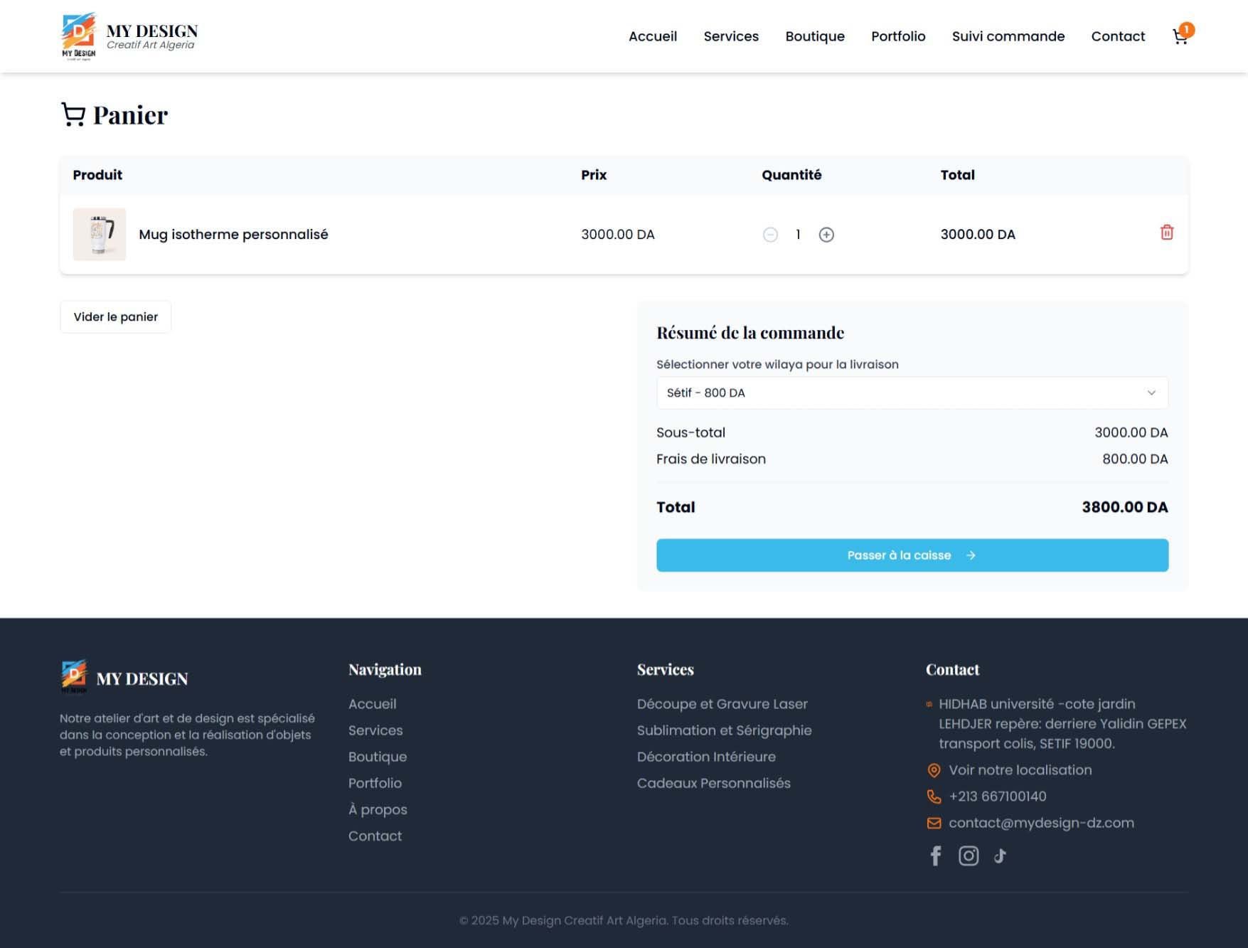Click the Vider le panier button
The image size is (1248, 948).
tap(115, 316)
